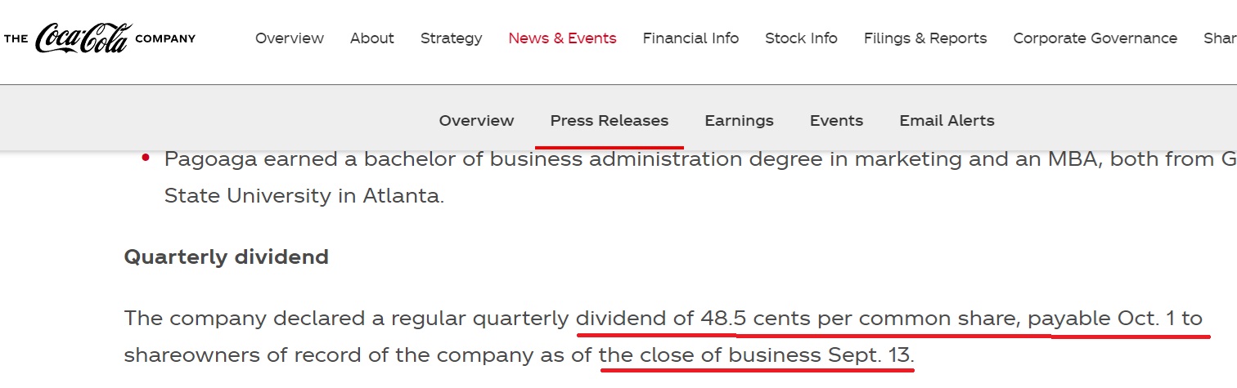The width and height of the screenshot is (1237, 388).
Task: Select the News & Events menu item
Action: pyautogui.click(x=562, y=38)
